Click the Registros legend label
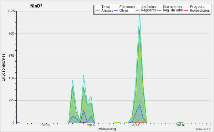 coord(149,10)
